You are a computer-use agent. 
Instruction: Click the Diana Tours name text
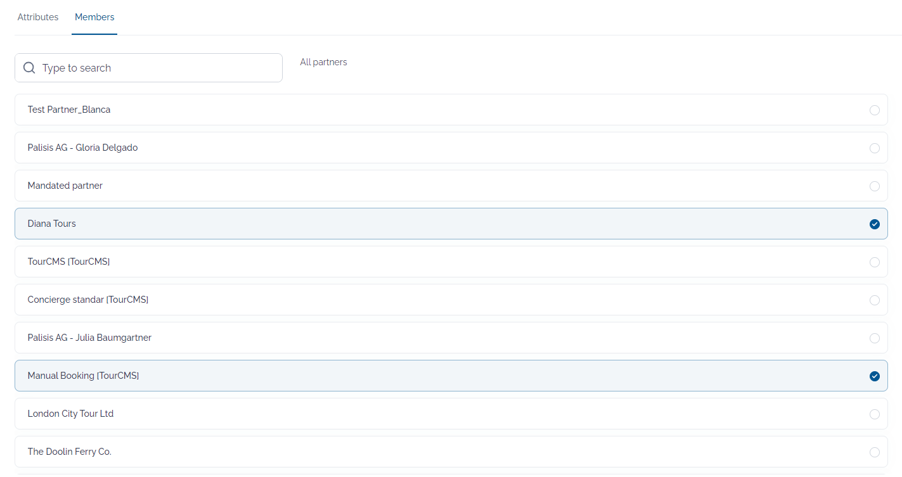(52, 224)
